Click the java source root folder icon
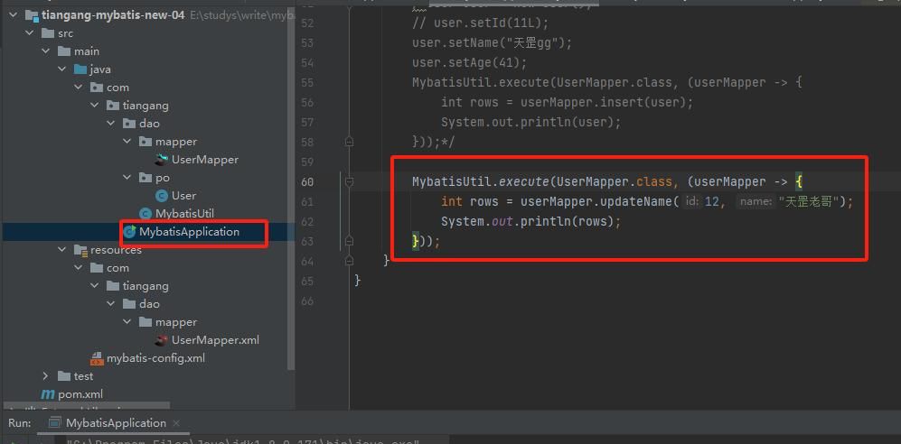 pos(80,69)
